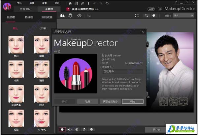The width and height of the screenshot is (198, 135).
Task: Click the 注册 button in About dialog
Action: click(x=87, y=101)
